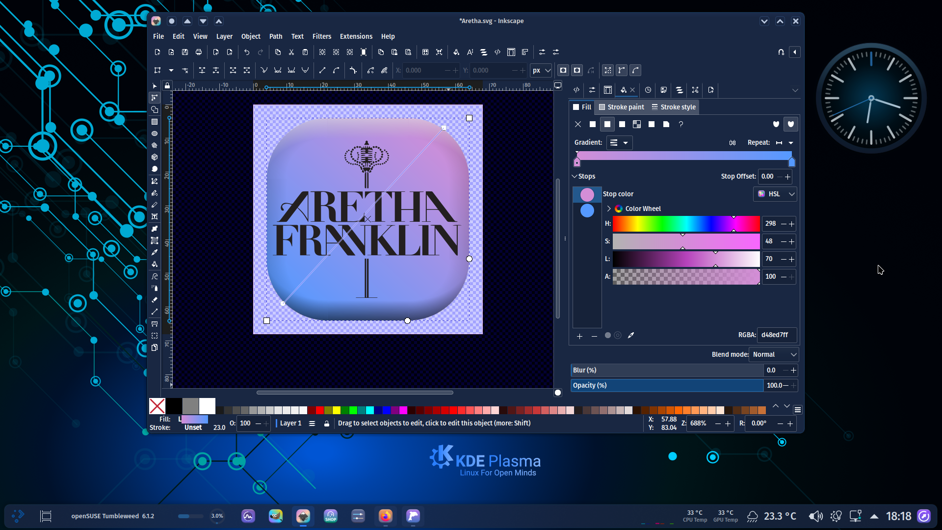Select the Gradient tool

point(155,229)
